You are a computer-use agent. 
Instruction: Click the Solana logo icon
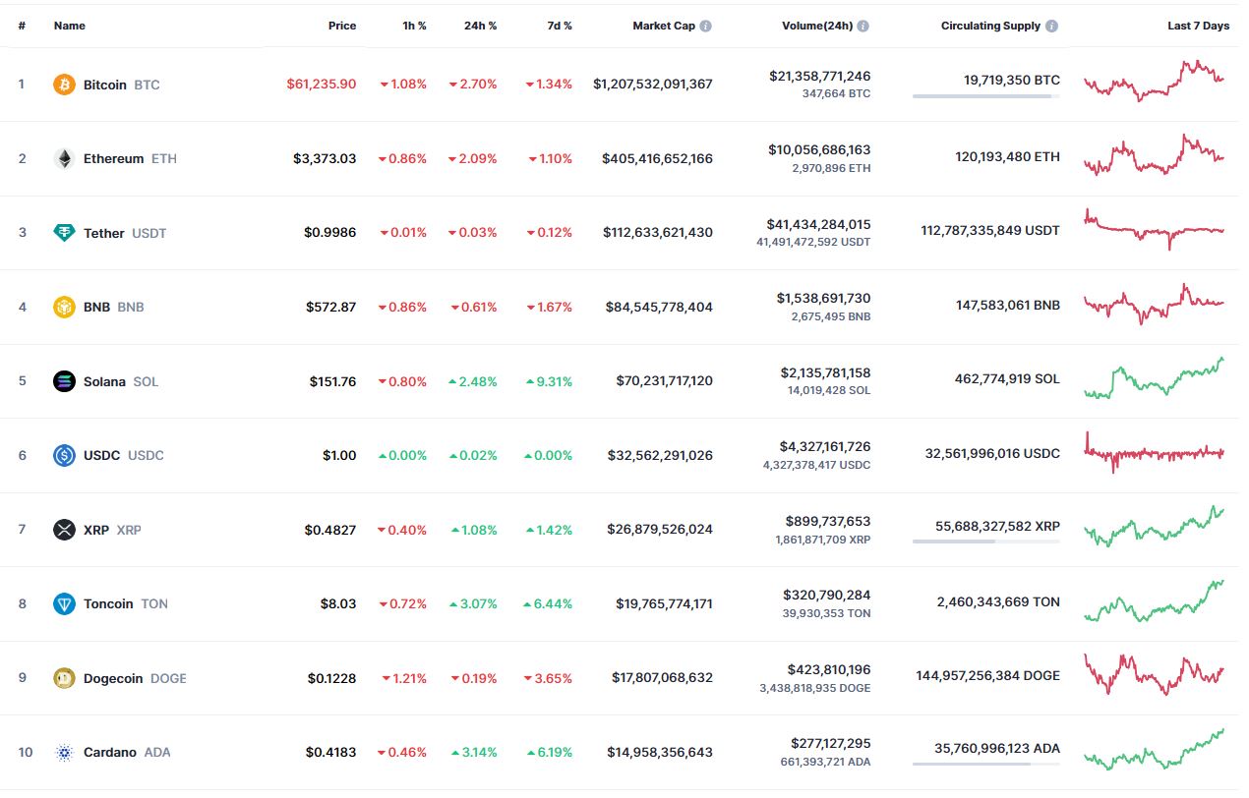click(x=64, y=381)
